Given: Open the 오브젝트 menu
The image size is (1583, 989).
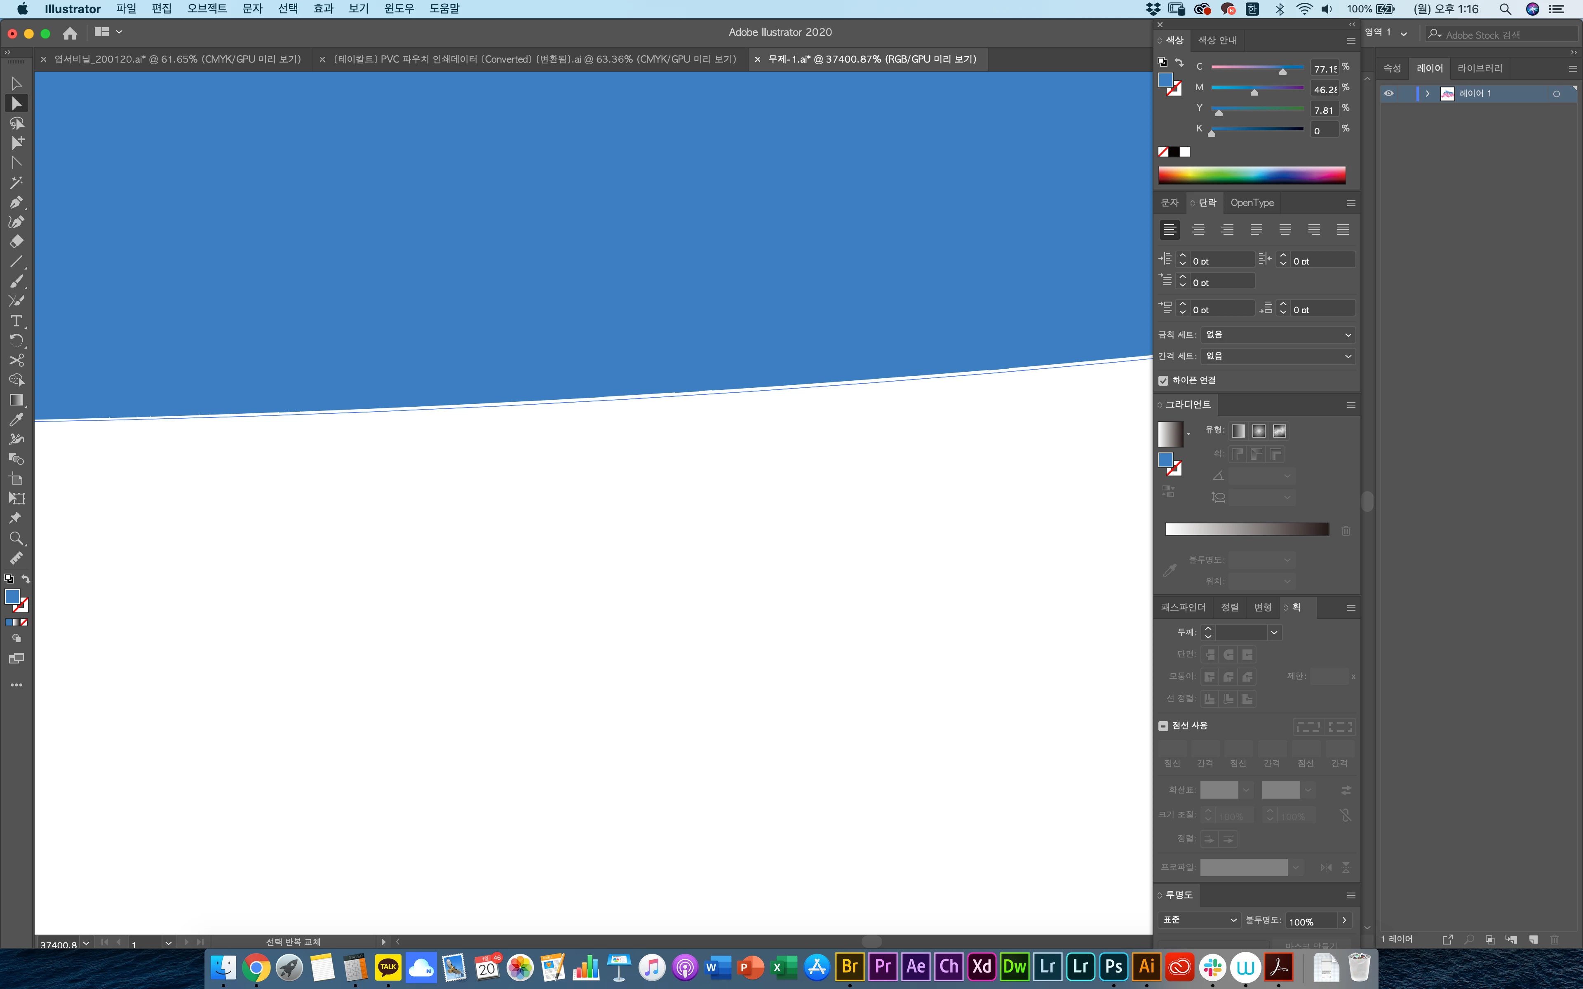Looking at the screenshot, I should pos(207,9).
